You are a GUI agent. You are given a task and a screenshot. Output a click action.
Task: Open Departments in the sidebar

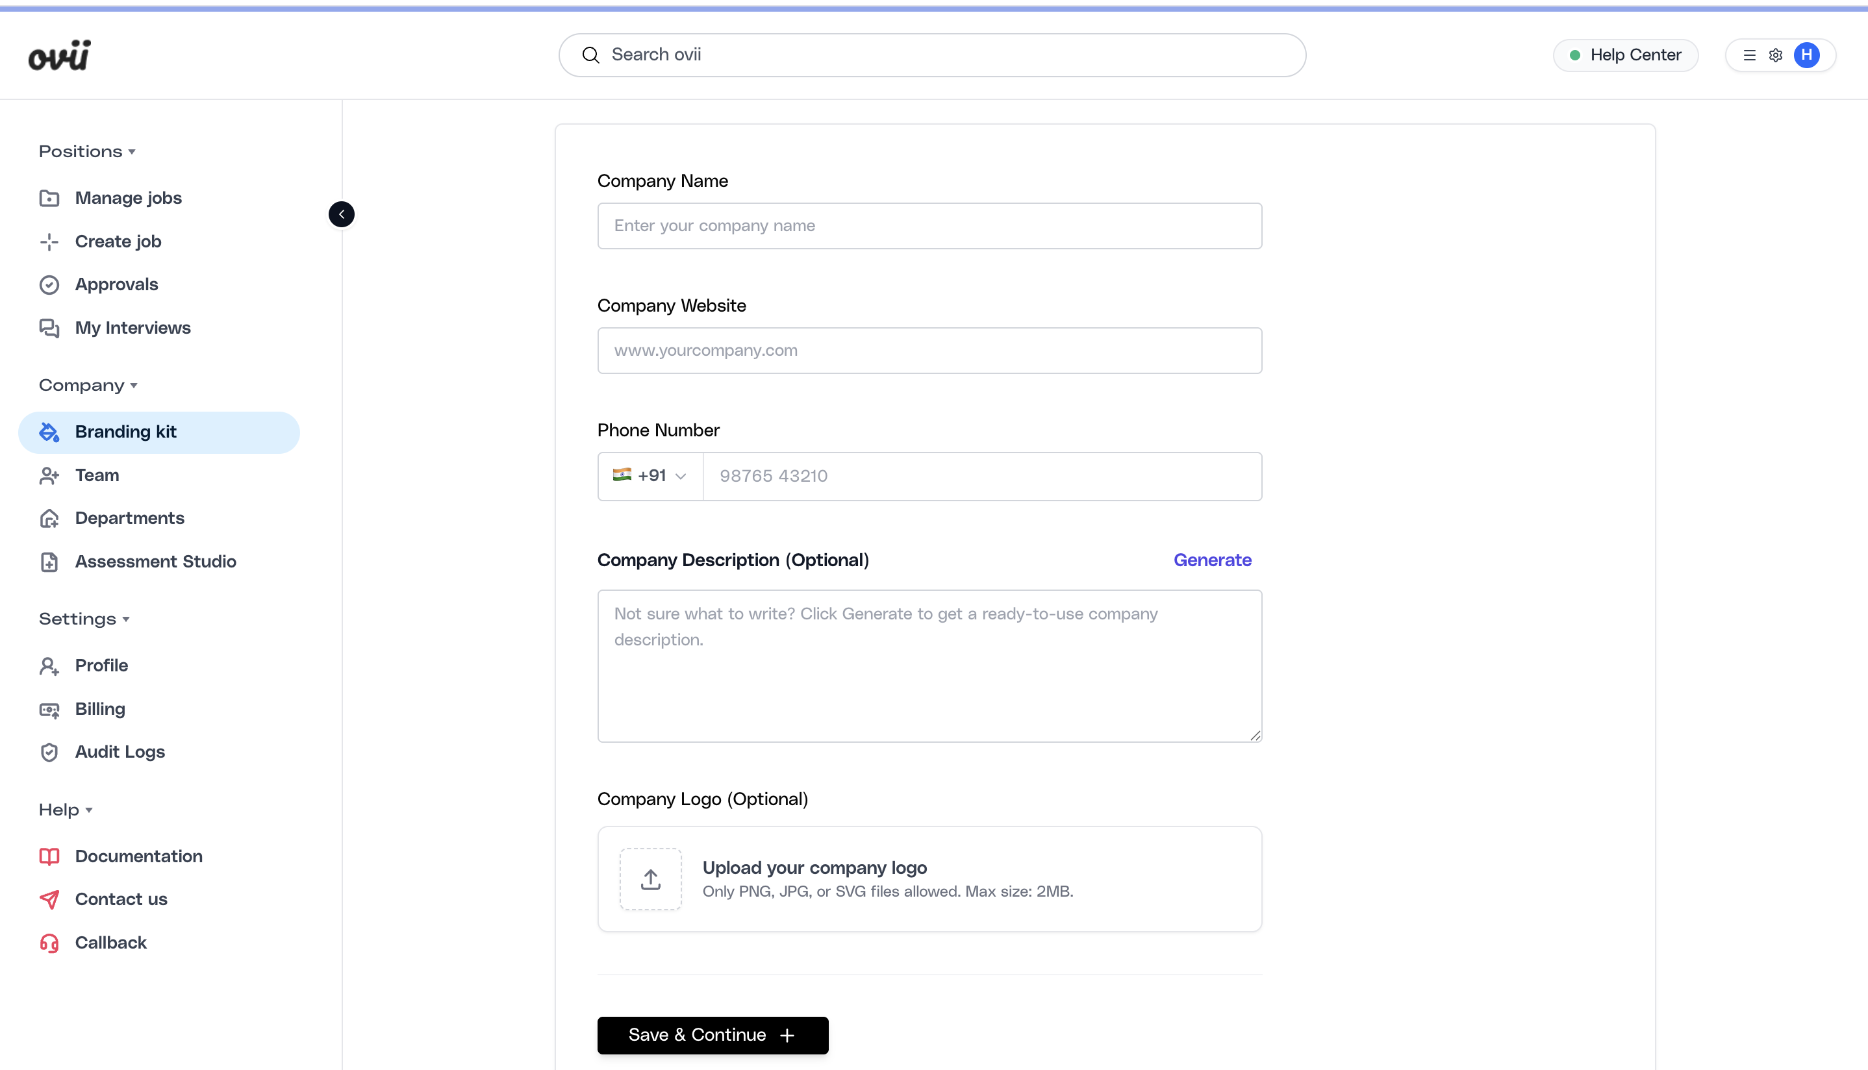(130, 518)
